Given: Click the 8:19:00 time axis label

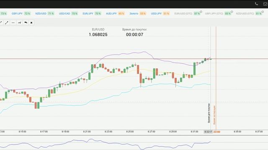Looking at the screenshot, I should [x=65, y=132].
